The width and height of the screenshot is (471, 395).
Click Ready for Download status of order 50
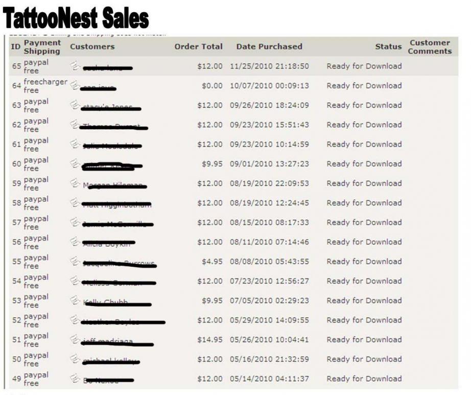point(364,359)
